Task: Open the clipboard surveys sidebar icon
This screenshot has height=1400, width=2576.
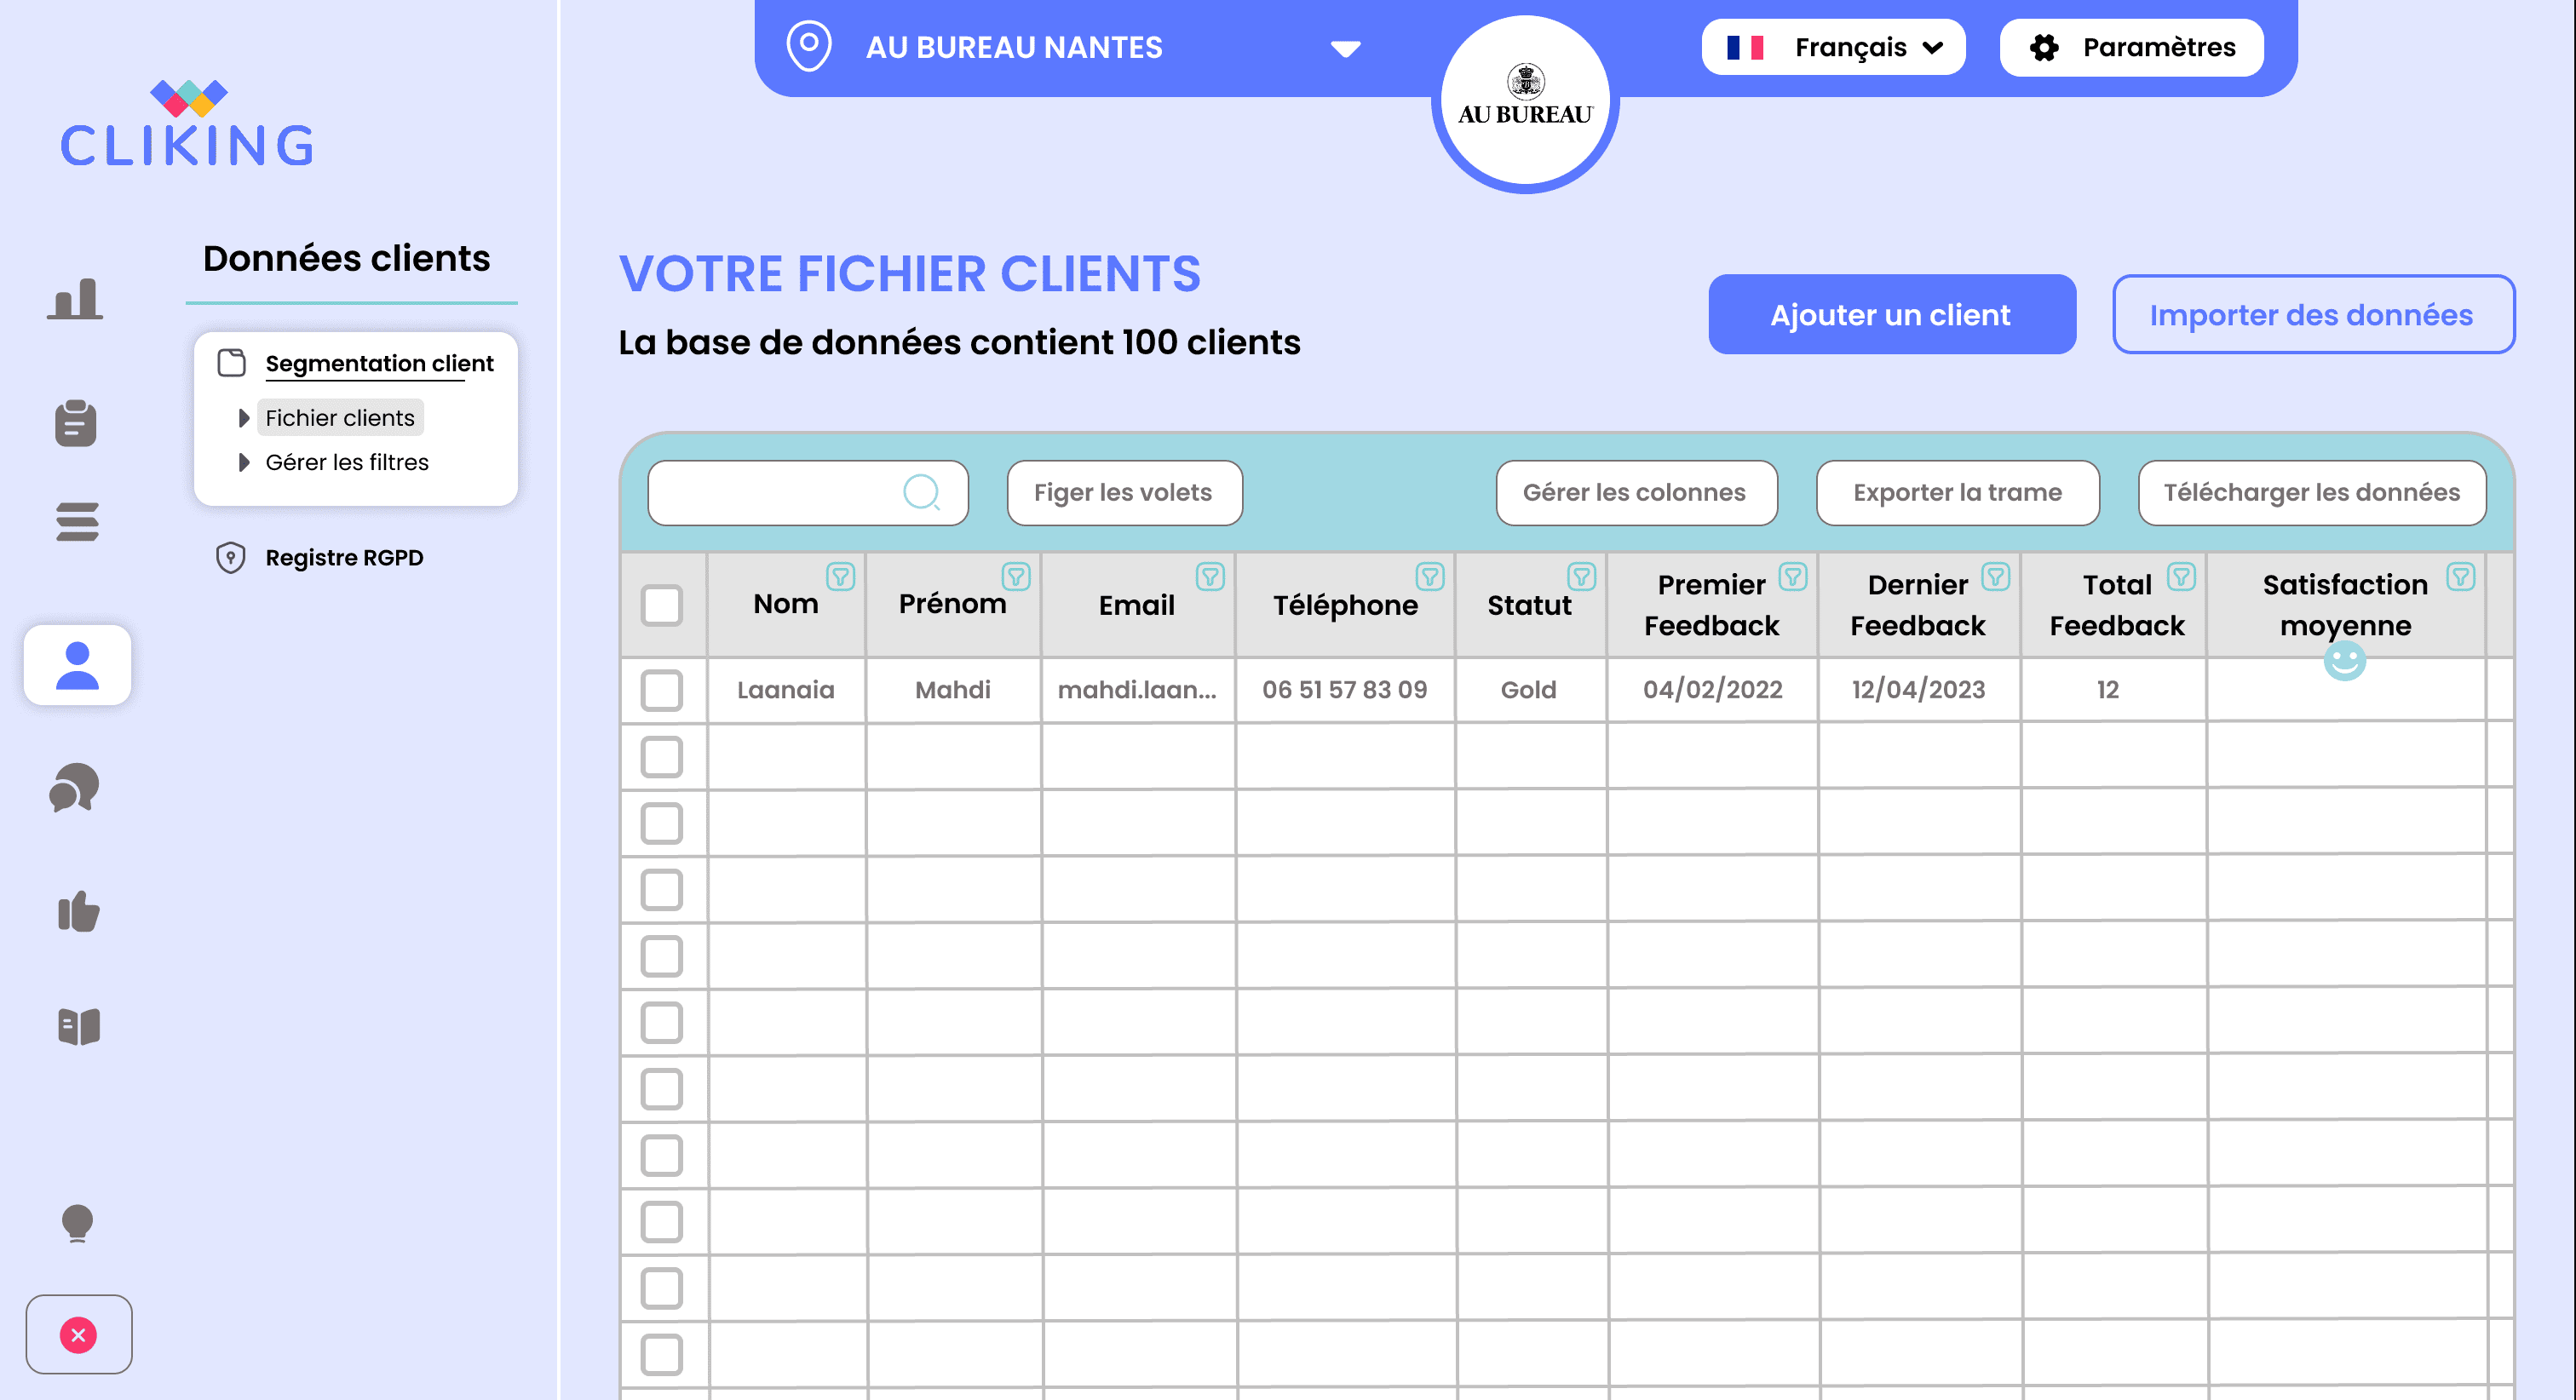Action: pos(76,422)
